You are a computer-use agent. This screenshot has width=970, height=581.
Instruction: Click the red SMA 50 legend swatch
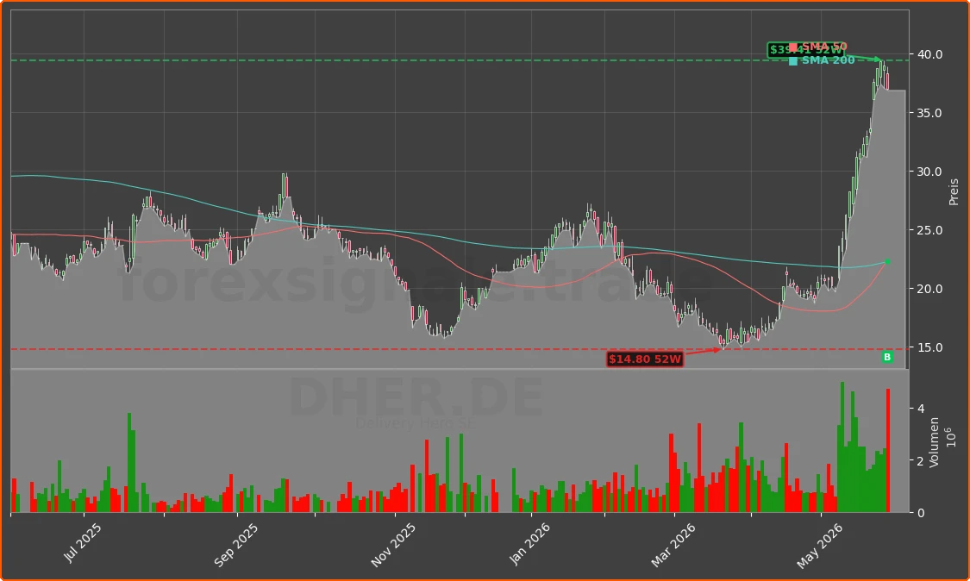tap(793, 47)
